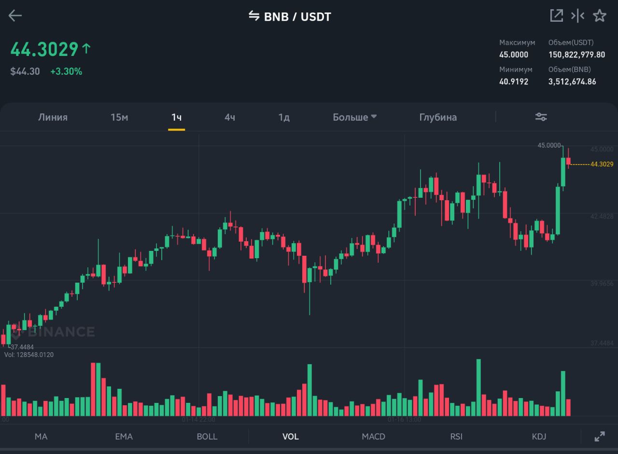The image size is (618, 454).
Task: Enable the MACD indicator
Action: [374, 437]
